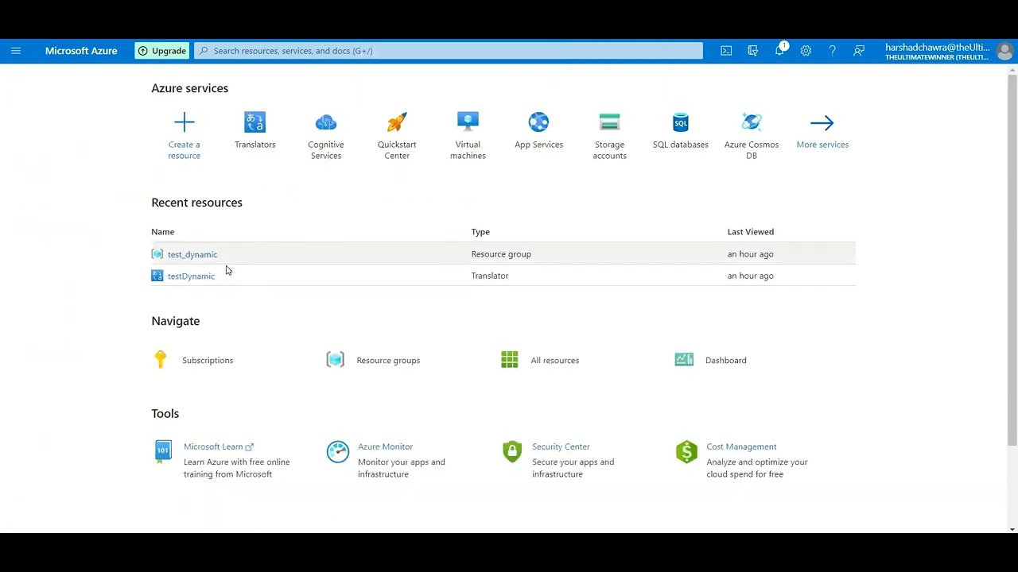Navigate to All resources
The image size is (1018, 572).
[555, 361]
